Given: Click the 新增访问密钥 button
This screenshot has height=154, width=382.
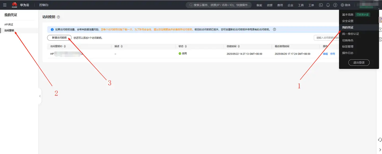Looking at the screenshot, I should click(x=59, y=38).
